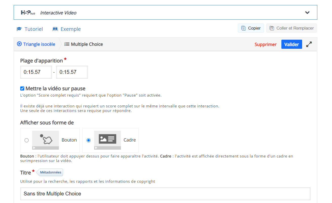The height and width of the screenshot is (203, 332).
Task: Click the open book Exemple icon
Action: click(x=55, y=29)
